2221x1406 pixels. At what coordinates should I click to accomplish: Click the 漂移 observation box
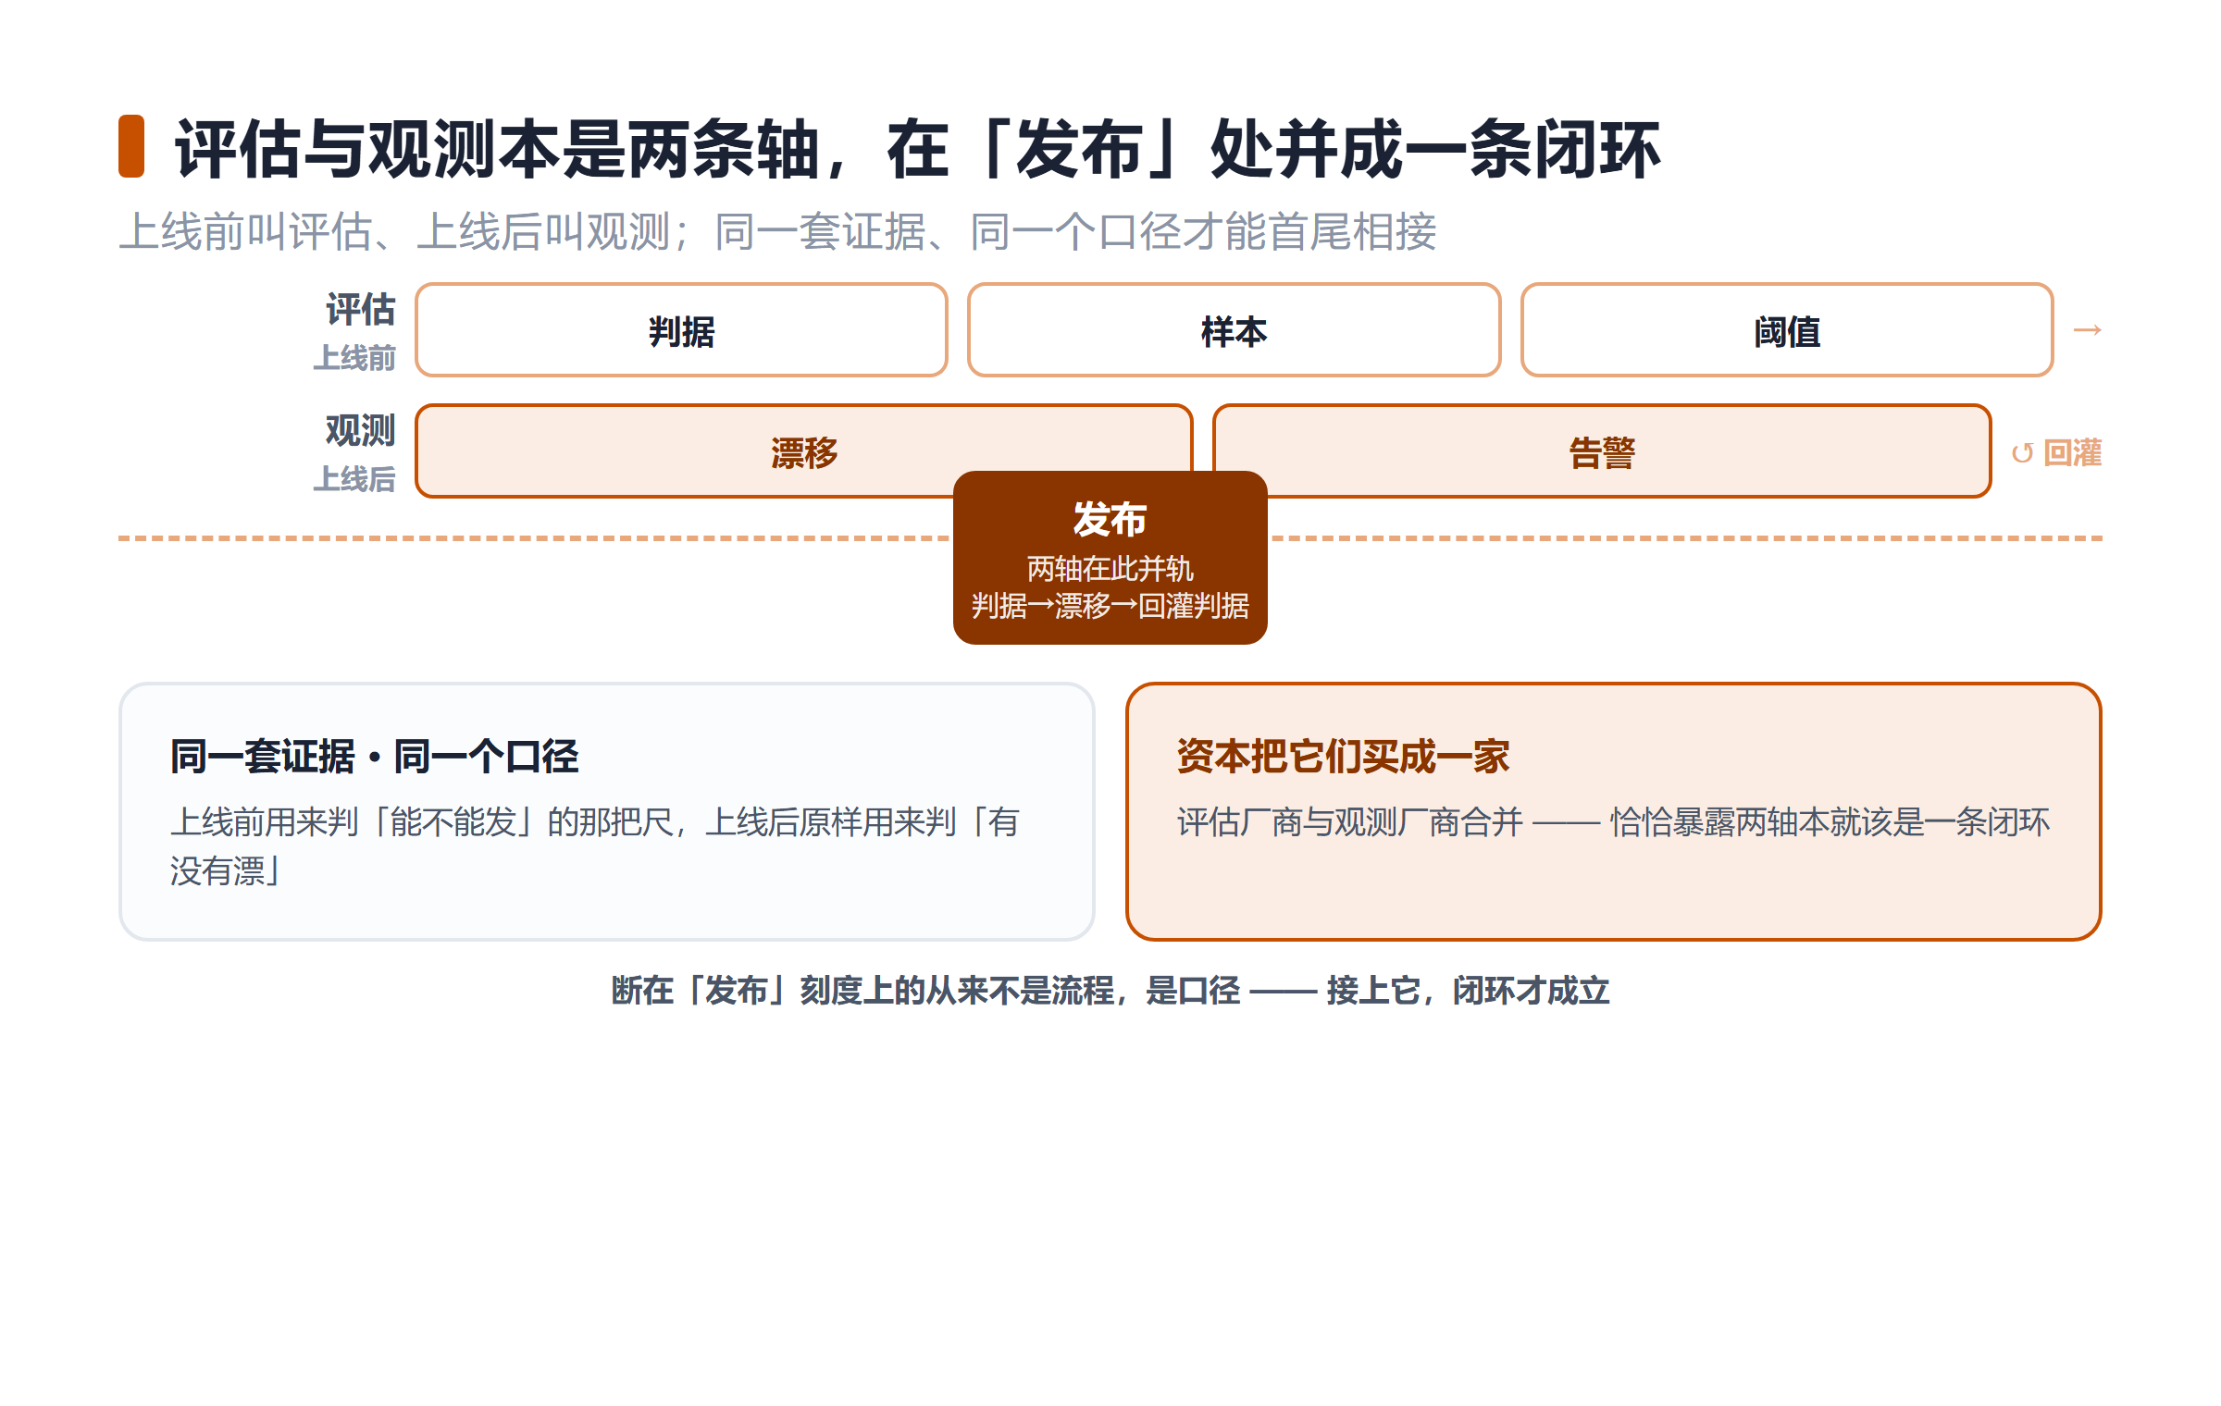coord(804,451)
